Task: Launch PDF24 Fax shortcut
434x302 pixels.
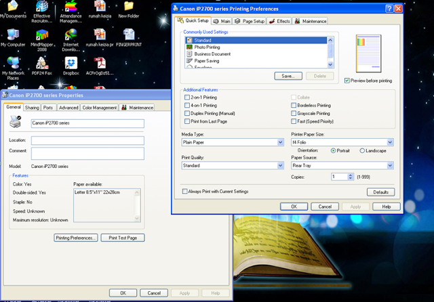Action: pos(42,66)
